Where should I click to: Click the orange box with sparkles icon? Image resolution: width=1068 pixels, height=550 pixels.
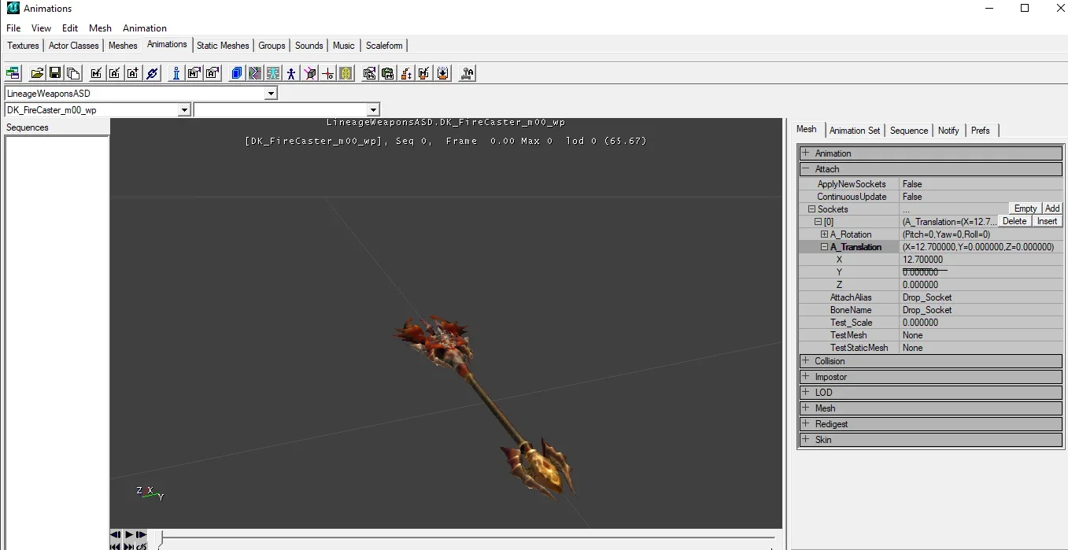pos(443,73)
